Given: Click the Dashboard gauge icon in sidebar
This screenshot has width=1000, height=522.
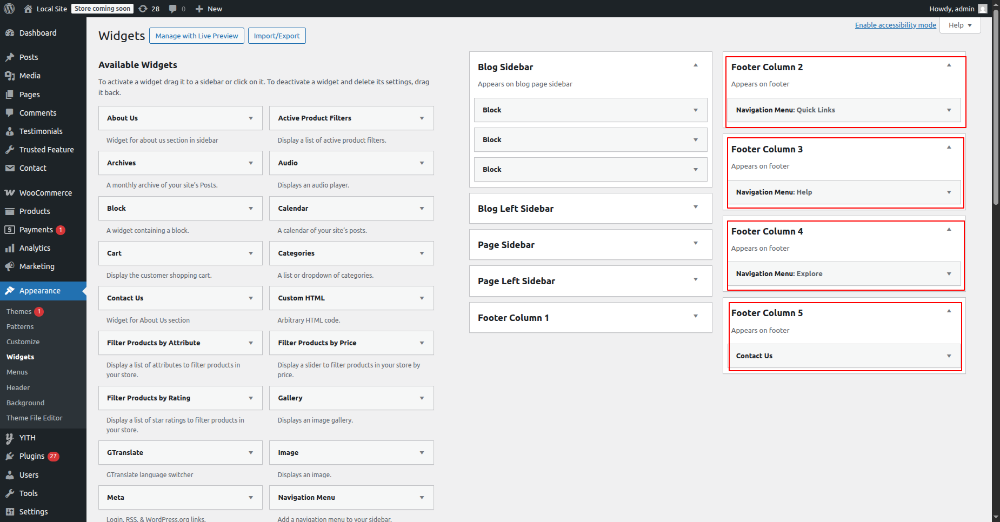Looking at the screenshot, I should [x=10, y=33].
